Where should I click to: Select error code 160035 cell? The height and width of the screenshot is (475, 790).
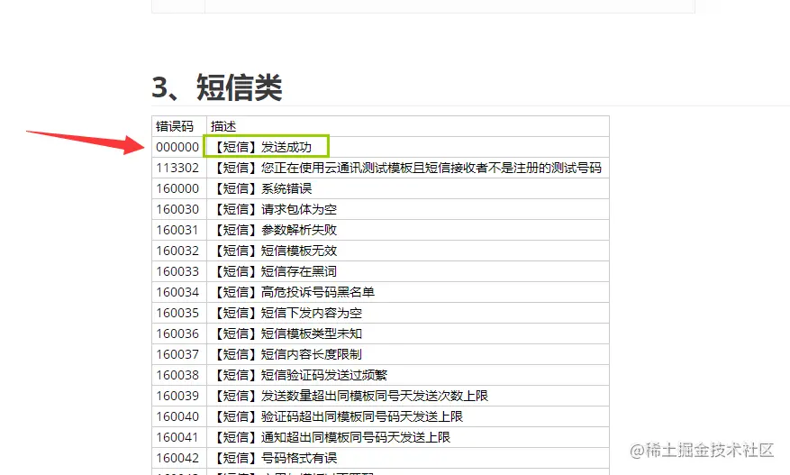[x=177, y=313]
